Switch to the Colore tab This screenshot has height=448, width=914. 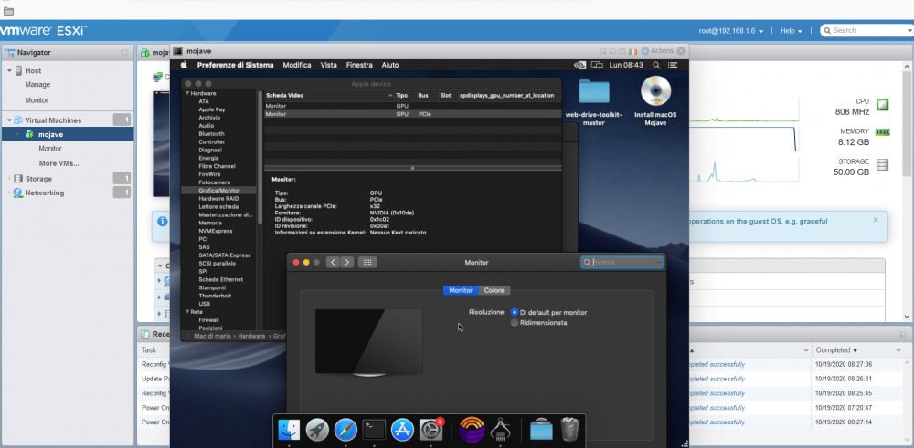point(494,290)
